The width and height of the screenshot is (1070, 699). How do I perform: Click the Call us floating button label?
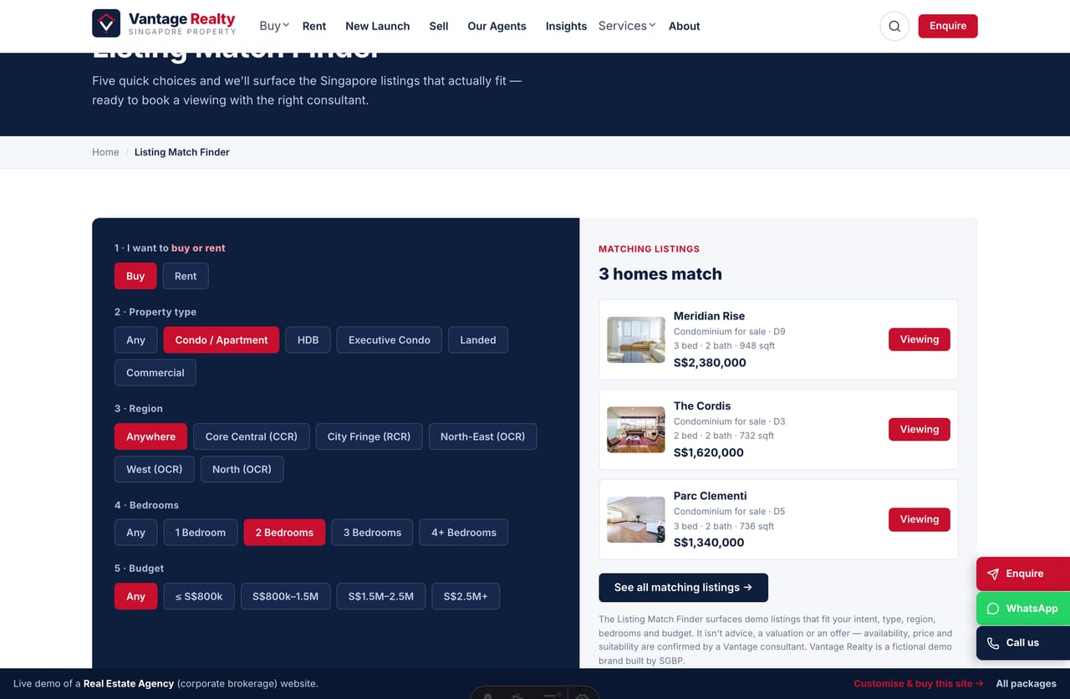point(1022,643)
